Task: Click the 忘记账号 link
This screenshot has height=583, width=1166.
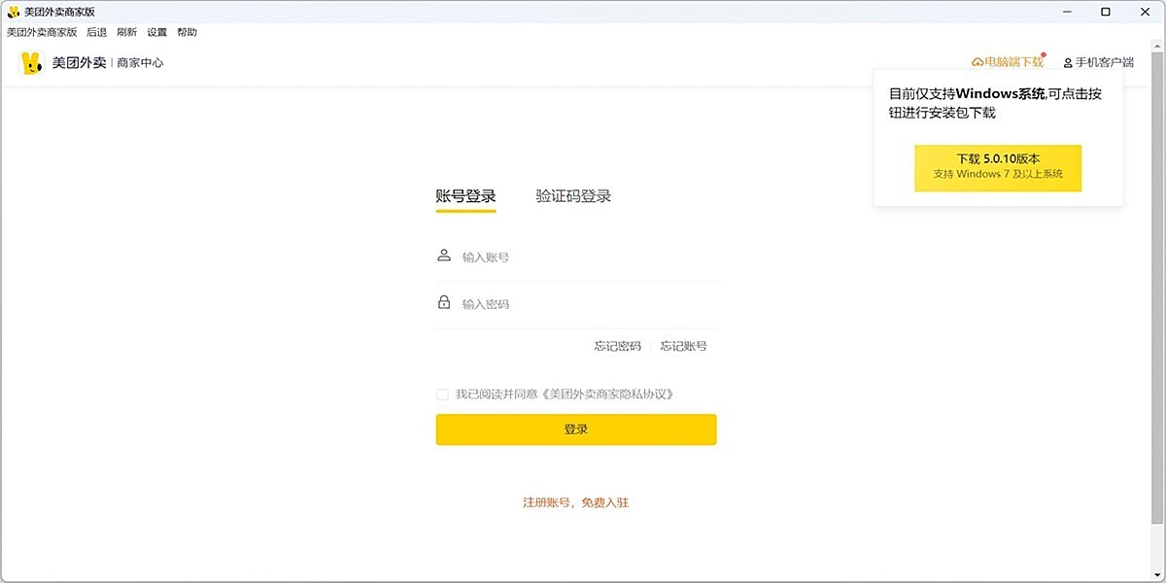Action: point(684,346)
